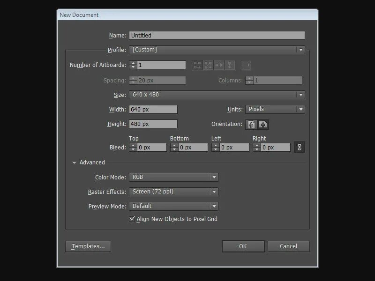Select Grid by Column artboard layout icon
The width and height of the screenshot is (375, 281).
(208, 65)
